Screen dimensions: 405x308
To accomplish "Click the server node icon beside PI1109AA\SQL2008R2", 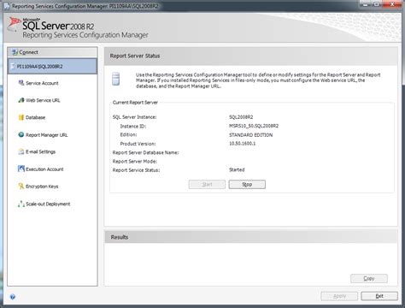I will click(x=13, y=67).
